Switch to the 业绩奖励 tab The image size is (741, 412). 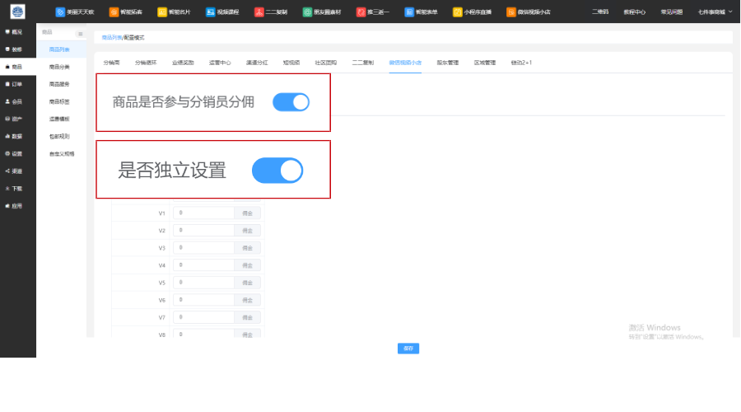(183, 63)
